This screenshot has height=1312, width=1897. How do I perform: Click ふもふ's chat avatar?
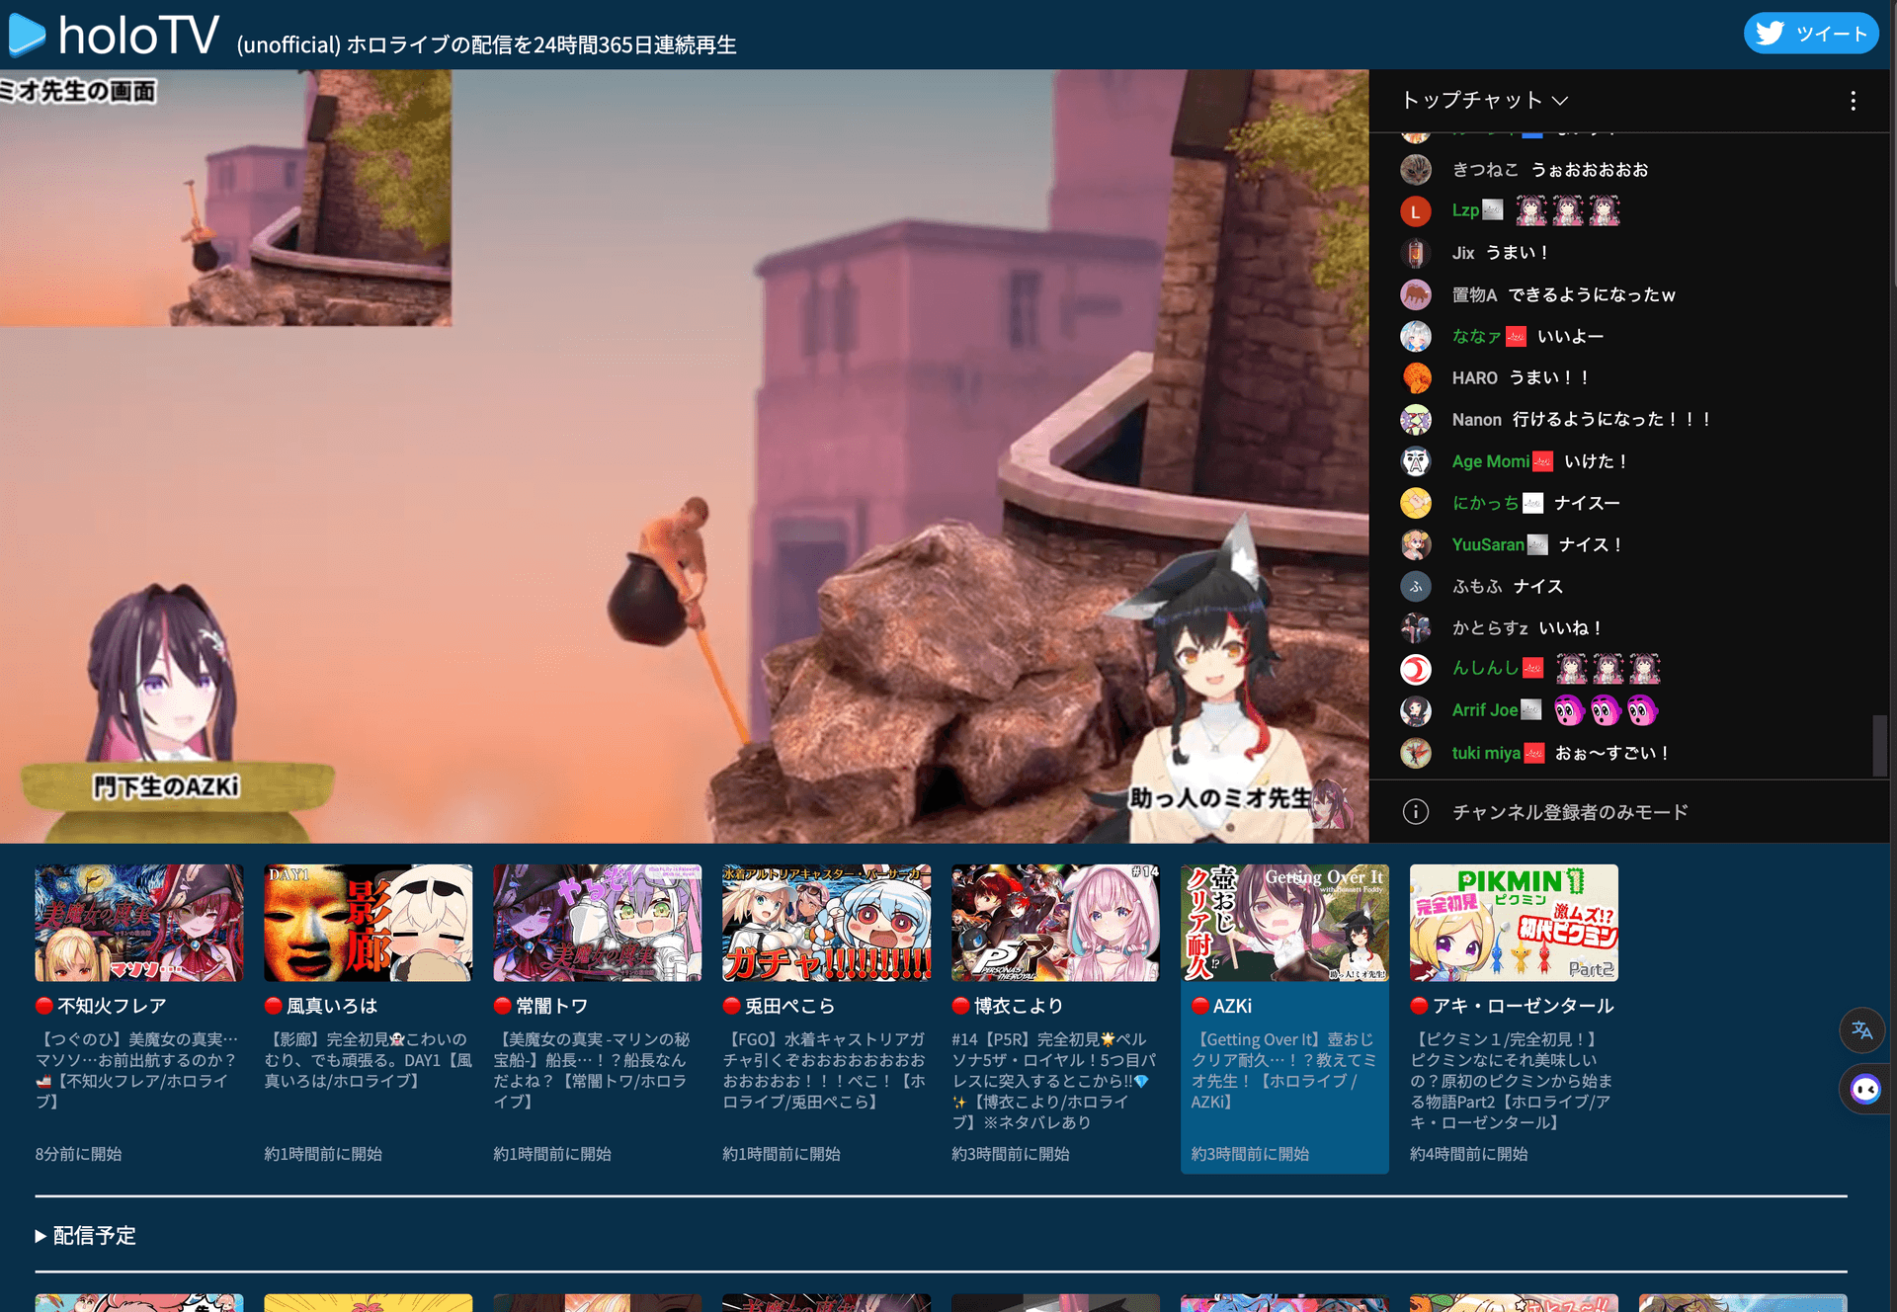[x=1416, y=586]
